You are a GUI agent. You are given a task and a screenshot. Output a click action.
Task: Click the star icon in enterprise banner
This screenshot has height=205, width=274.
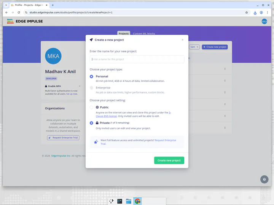tap(96, 142)
